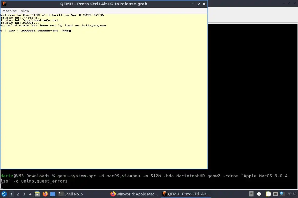Switch to WinWorld Firefox taskbar window

134,194
